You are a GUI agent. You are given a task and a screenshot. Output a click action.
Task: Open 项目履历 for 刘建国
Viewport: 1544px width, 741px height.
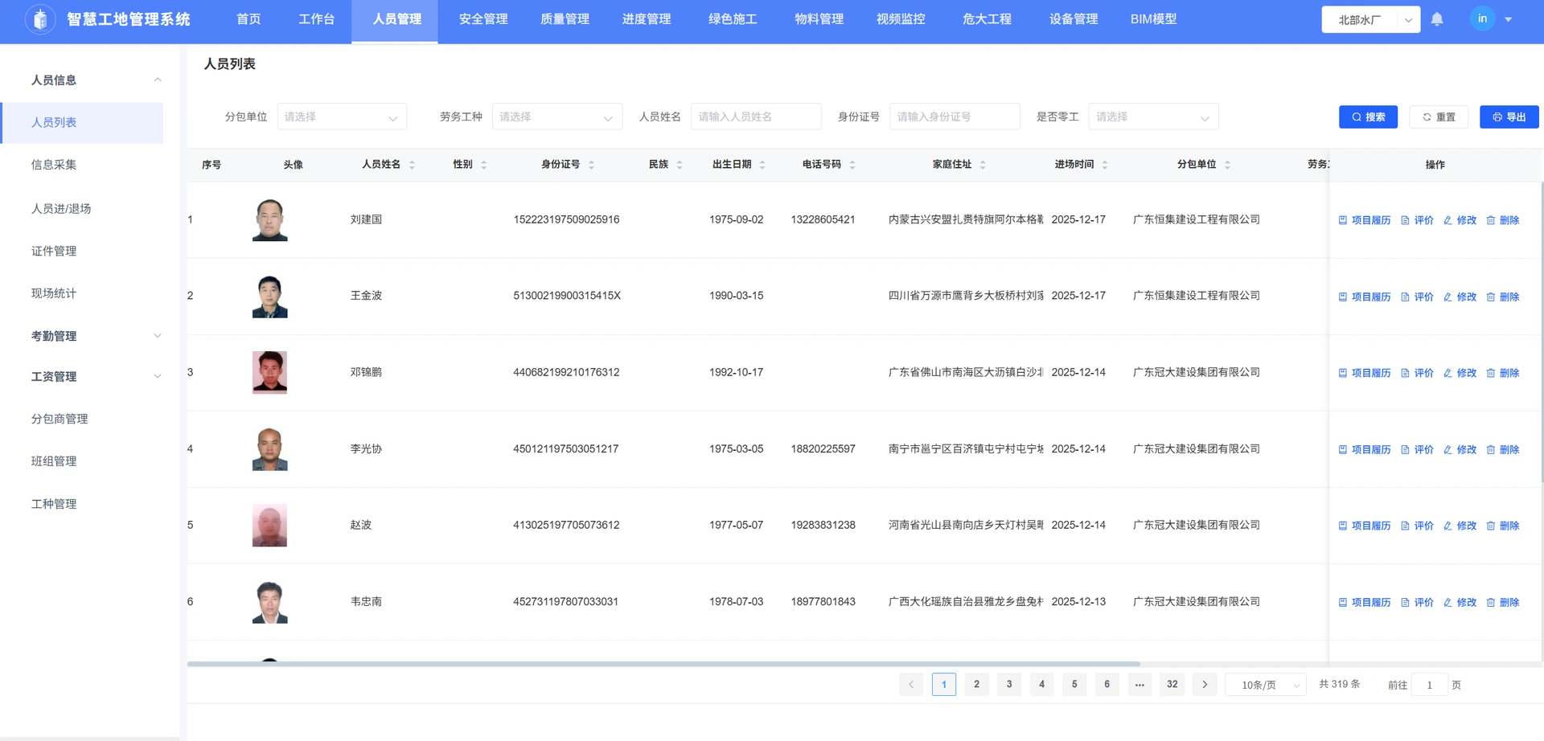(x=1365, y=220)
